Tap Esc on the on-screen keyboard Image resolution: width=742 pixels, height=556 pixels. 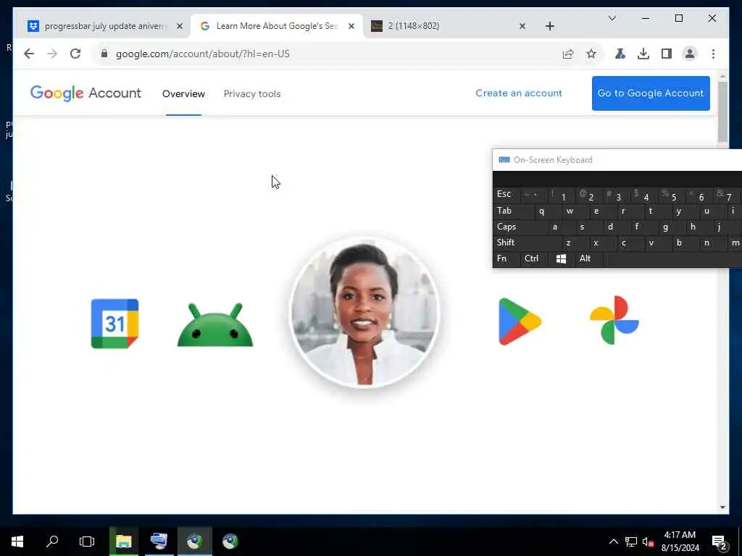(x=504, y=194)
